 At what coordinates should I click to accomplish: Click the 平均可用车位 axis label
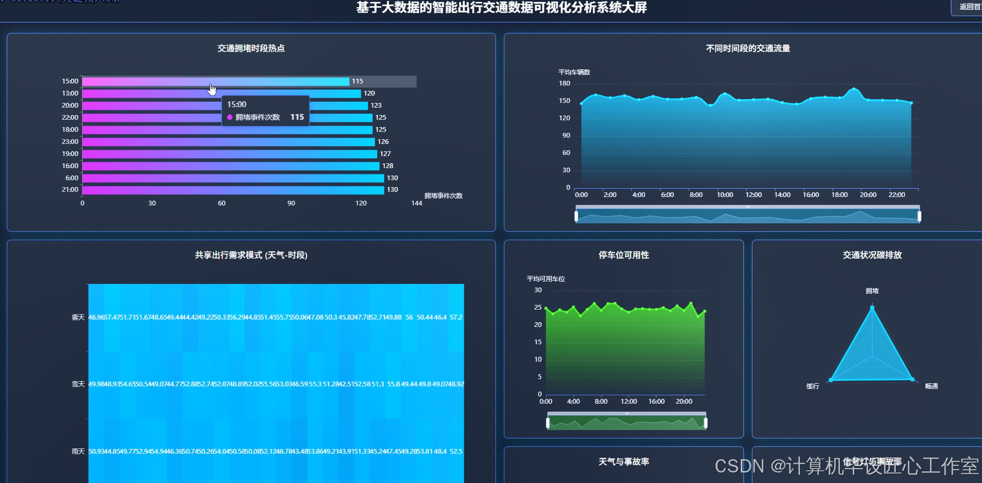click(x=546, y=279)
